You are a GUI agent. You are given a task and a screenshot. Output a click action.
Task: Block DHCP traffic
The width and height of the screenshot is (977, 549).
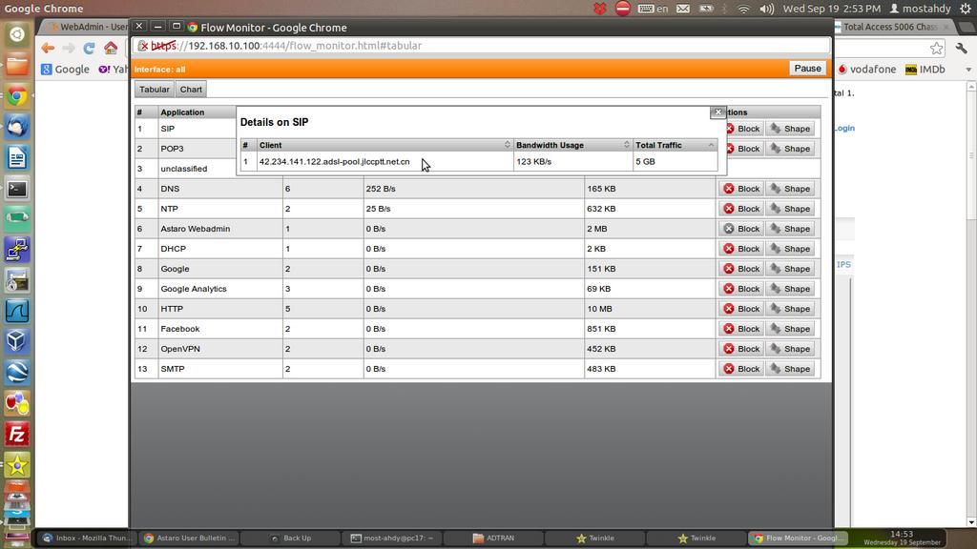coord(740,249)
